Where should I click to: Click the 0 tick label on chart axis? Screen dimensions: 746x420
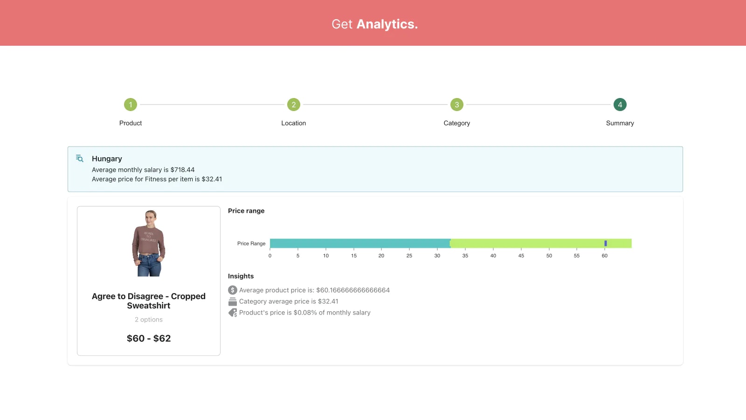click(270, 256)
